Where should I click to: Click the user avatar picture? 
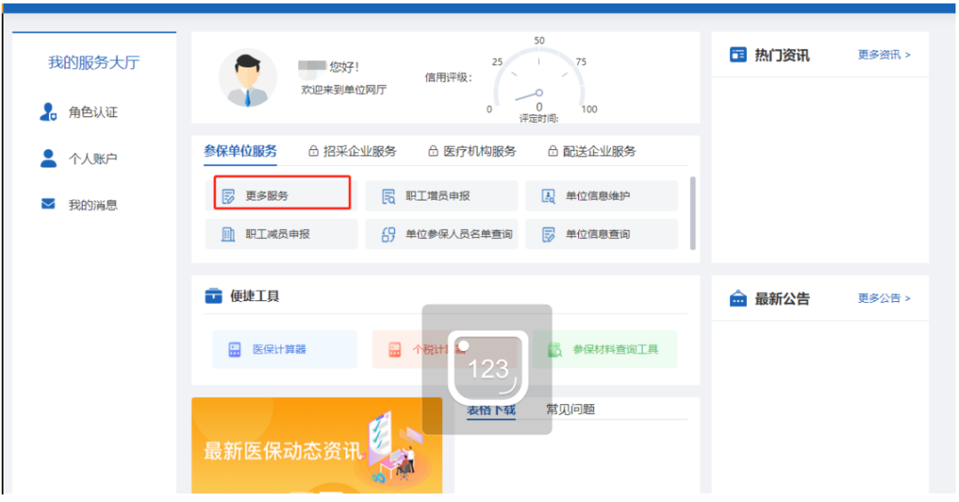(x=248, y=78)
